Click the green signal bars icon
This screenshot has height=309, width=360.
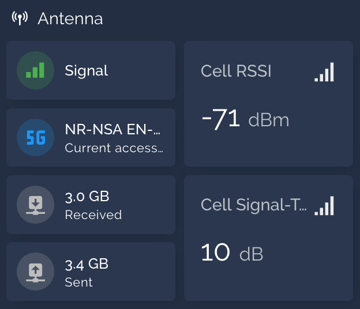(35, 70)
